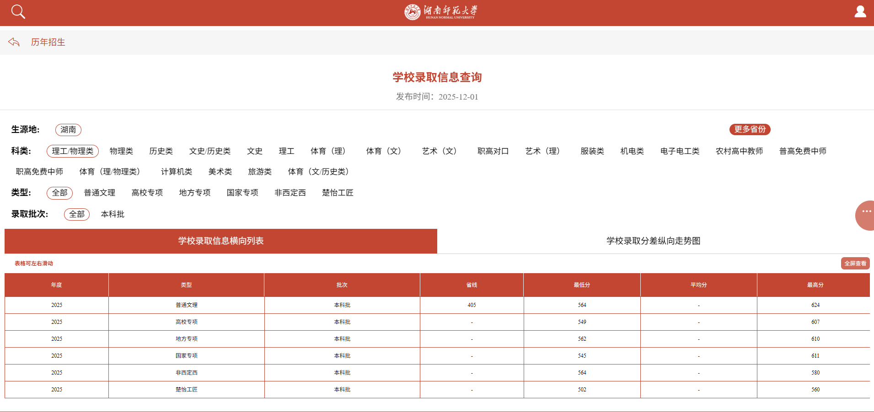
Task: Choose the 职高免费中师 category
Action: (x=40, y=172)
